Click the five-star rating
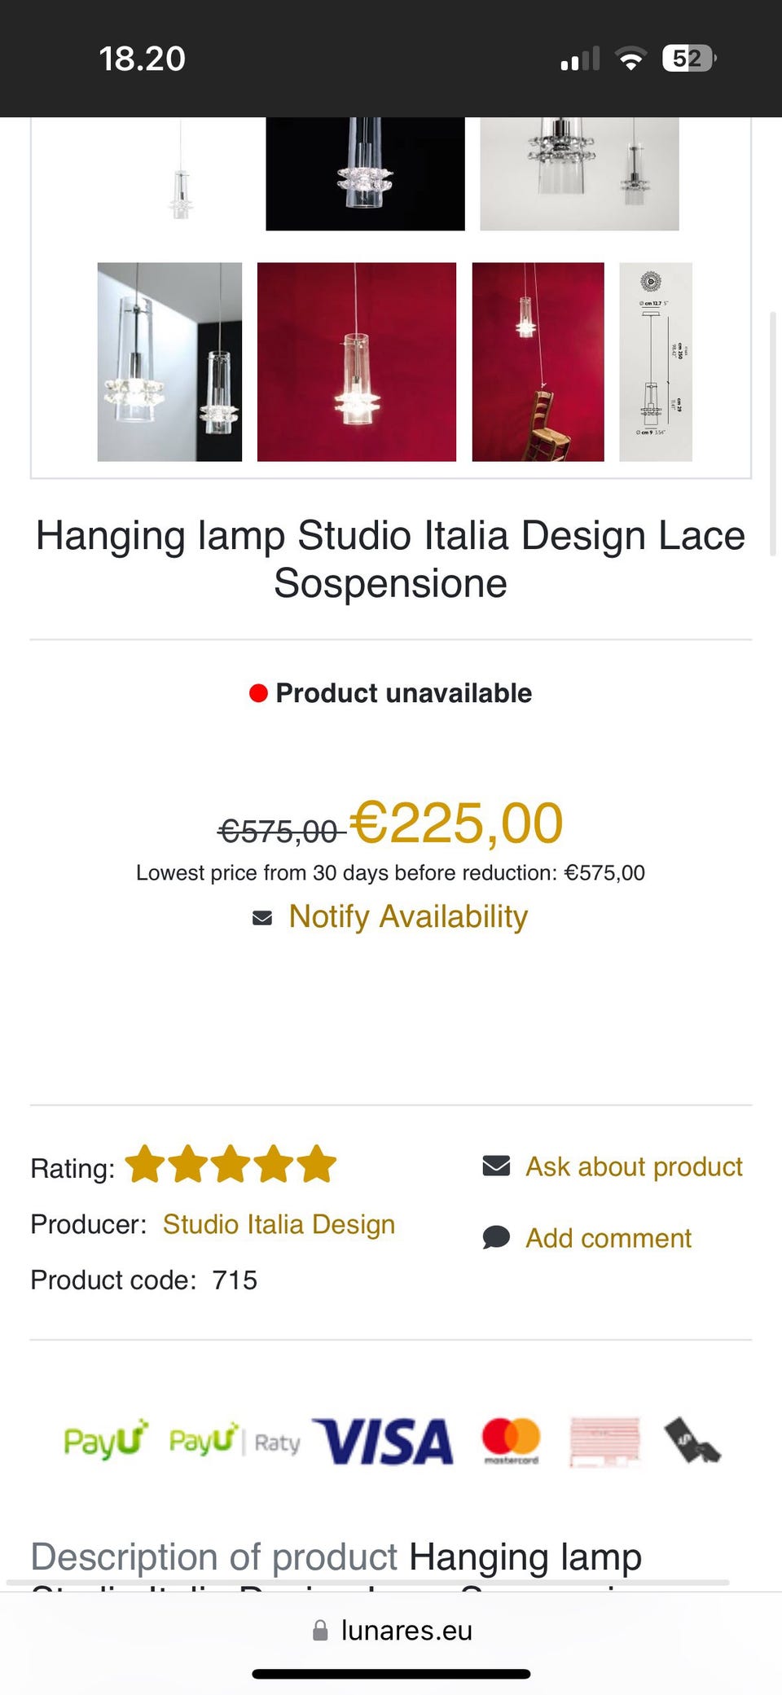Image resolution: width=782 pixels, height=1695 pixels. click(x=231, y=1165)
